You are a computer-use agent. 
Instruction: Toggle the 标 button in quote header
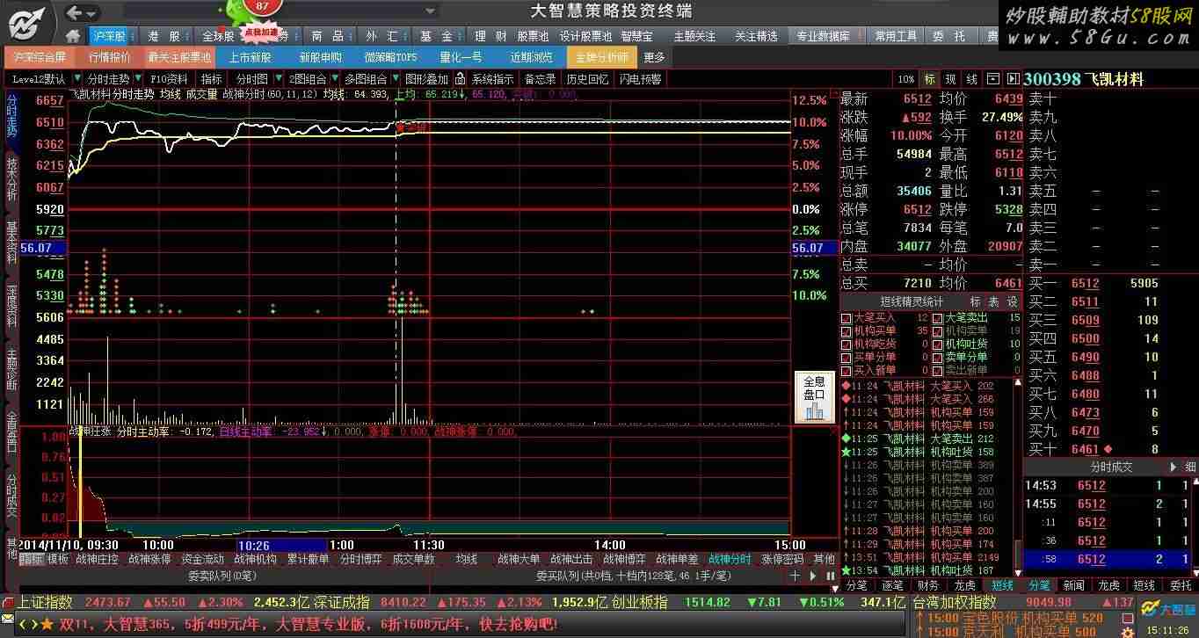(929, 79)
